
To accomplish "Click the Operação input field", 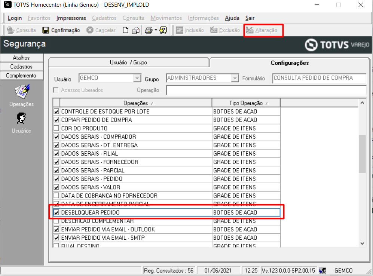I will point(266,91).
